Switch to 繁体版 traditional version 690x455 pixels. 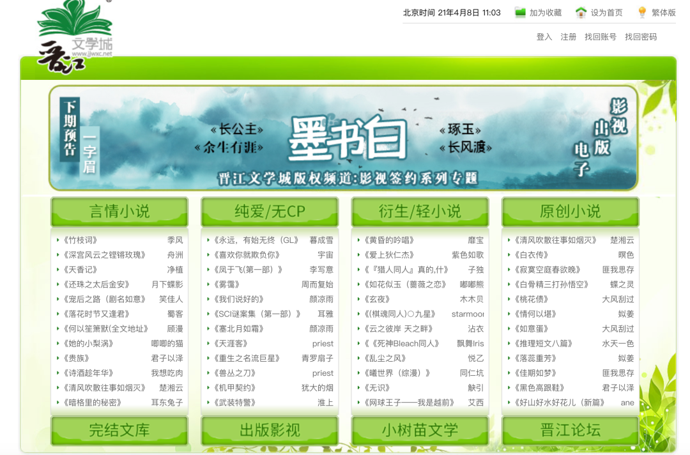tap(664, 13)
